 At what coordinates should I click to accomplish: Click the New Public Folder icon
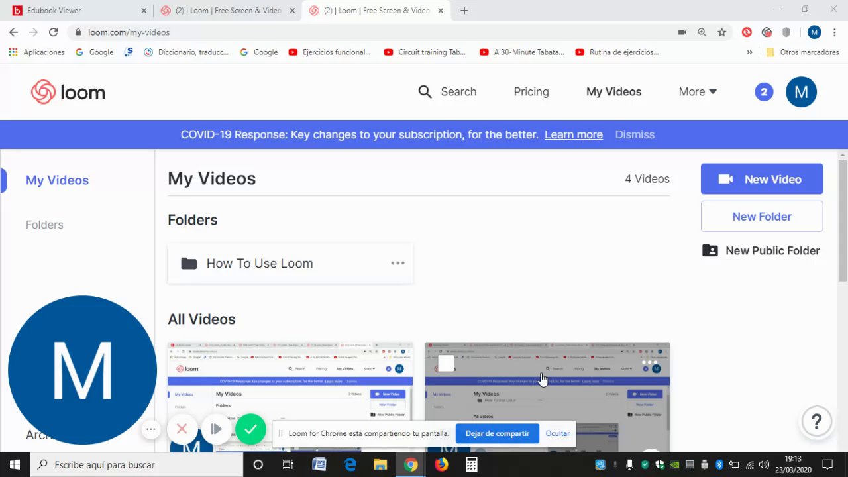(710, 250)
